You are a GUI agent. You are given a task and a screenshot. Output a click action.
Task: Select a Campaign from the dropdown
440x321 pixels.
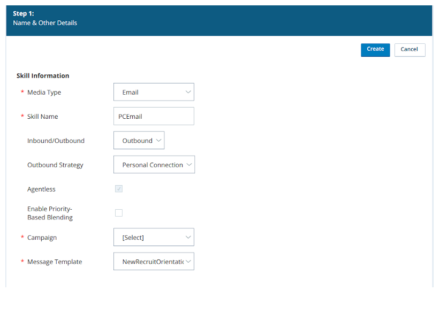154,237
